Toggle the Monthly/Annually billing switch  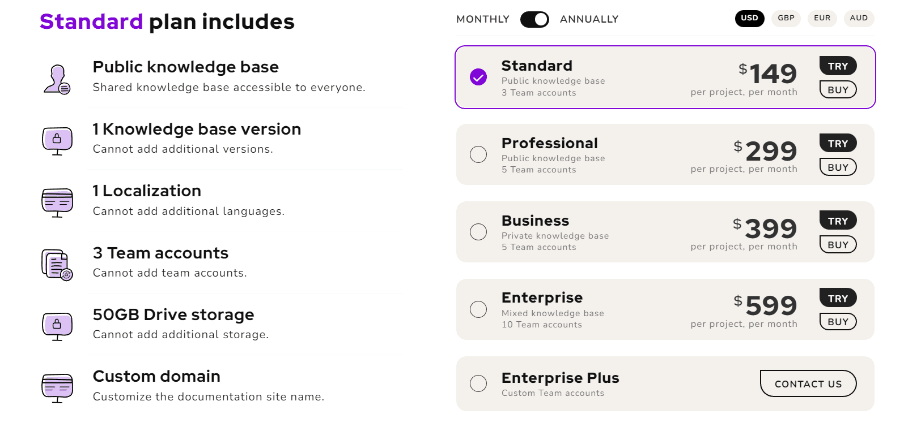534,19
